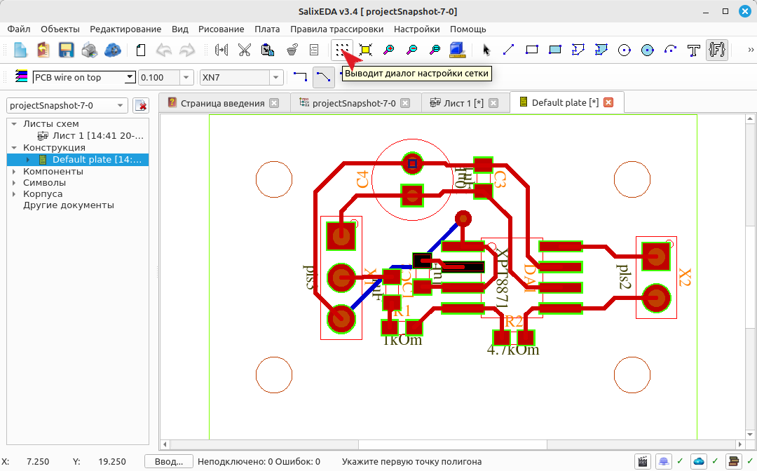Viewport: 757px width, 471px height.
Task: Click the Paste clipboard icon
Action: [268, 50]
